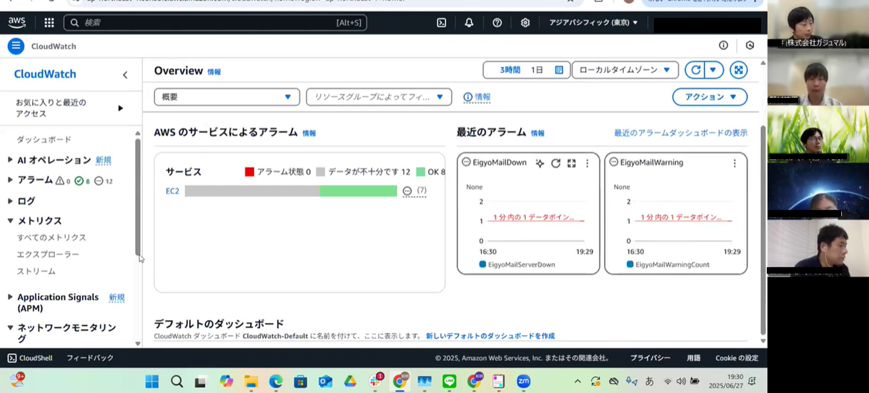Open the console settings gear
The height and width of the screenshot is (393, 869).
525,23
